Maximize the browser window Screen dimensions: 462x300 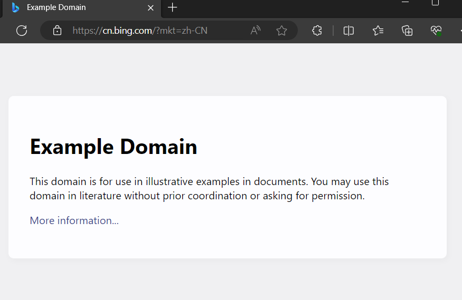pyautogui.click(x=435, y=3)
